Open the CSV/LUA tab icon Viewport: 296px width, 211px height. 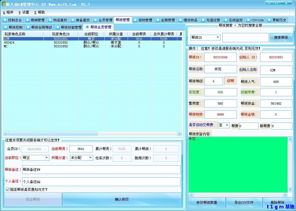click(248, 20)
